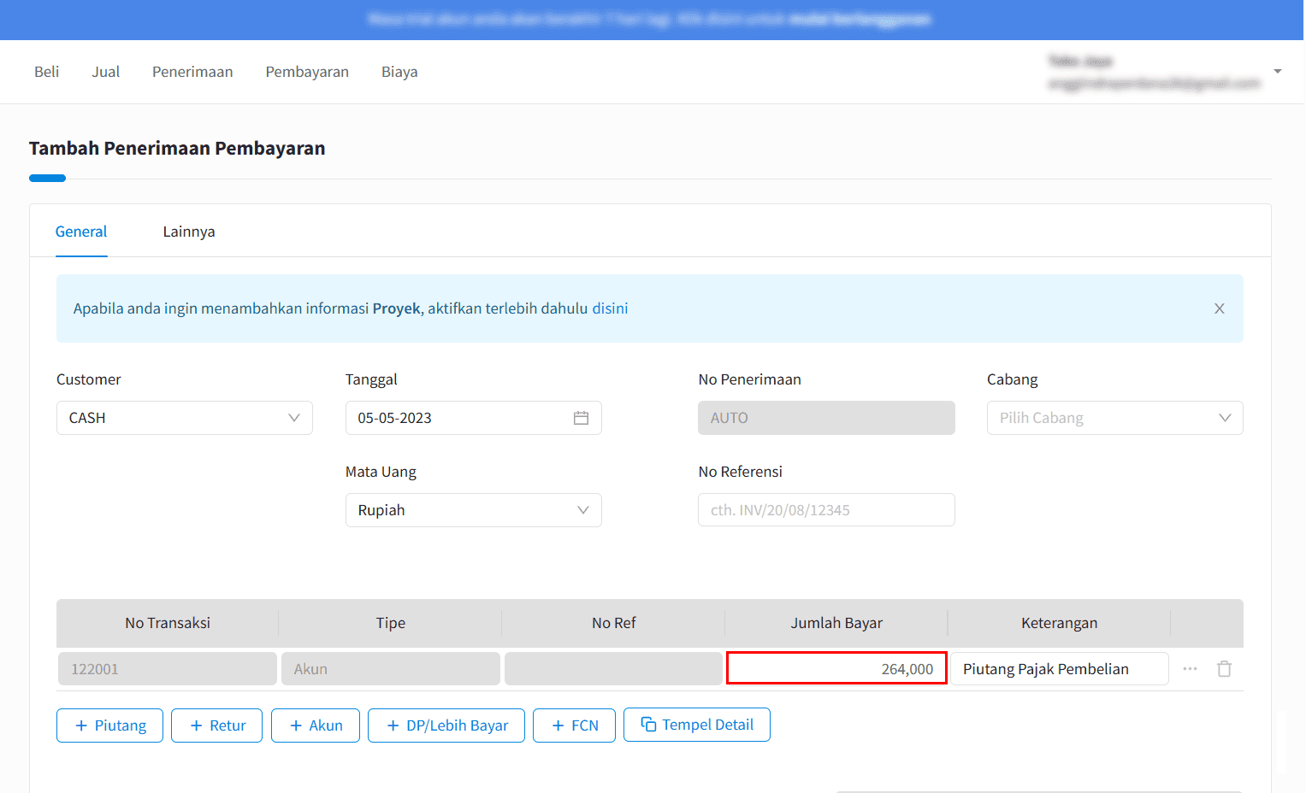Open the Customer dropdown showing CASH

point(185,418)
